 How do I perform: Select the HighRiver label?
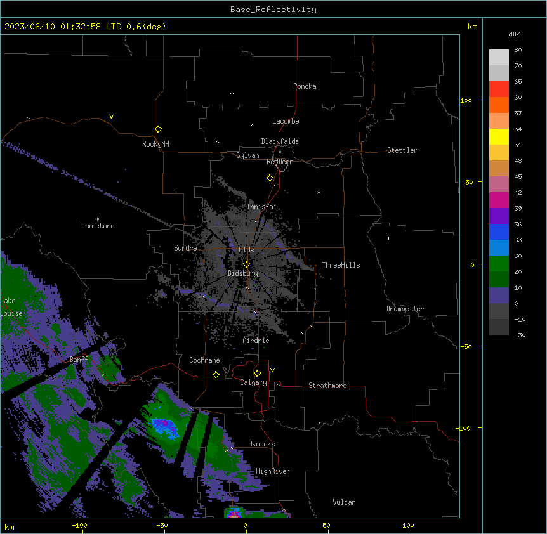click(273, 471)
